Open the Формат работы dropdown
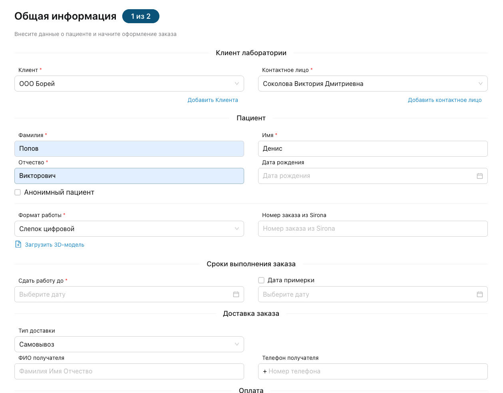The height and width of the screenshot is (393, 503). 129,229
